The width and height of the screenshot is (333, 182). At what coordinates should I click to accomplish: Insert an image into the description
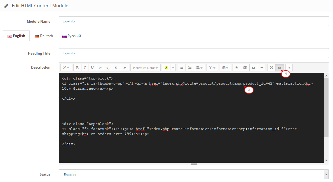(245, 67)
